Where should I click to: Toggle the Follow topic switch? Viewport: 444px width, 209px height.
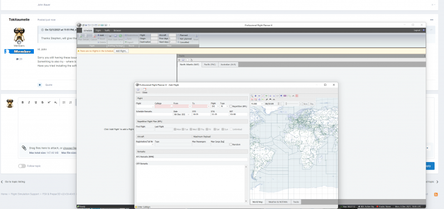click(22, 166)
